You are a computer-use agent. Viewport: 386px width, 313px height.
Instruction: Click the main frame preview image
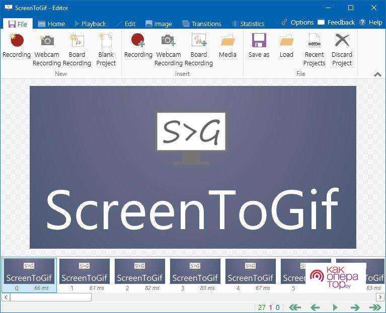coord(193,167)
